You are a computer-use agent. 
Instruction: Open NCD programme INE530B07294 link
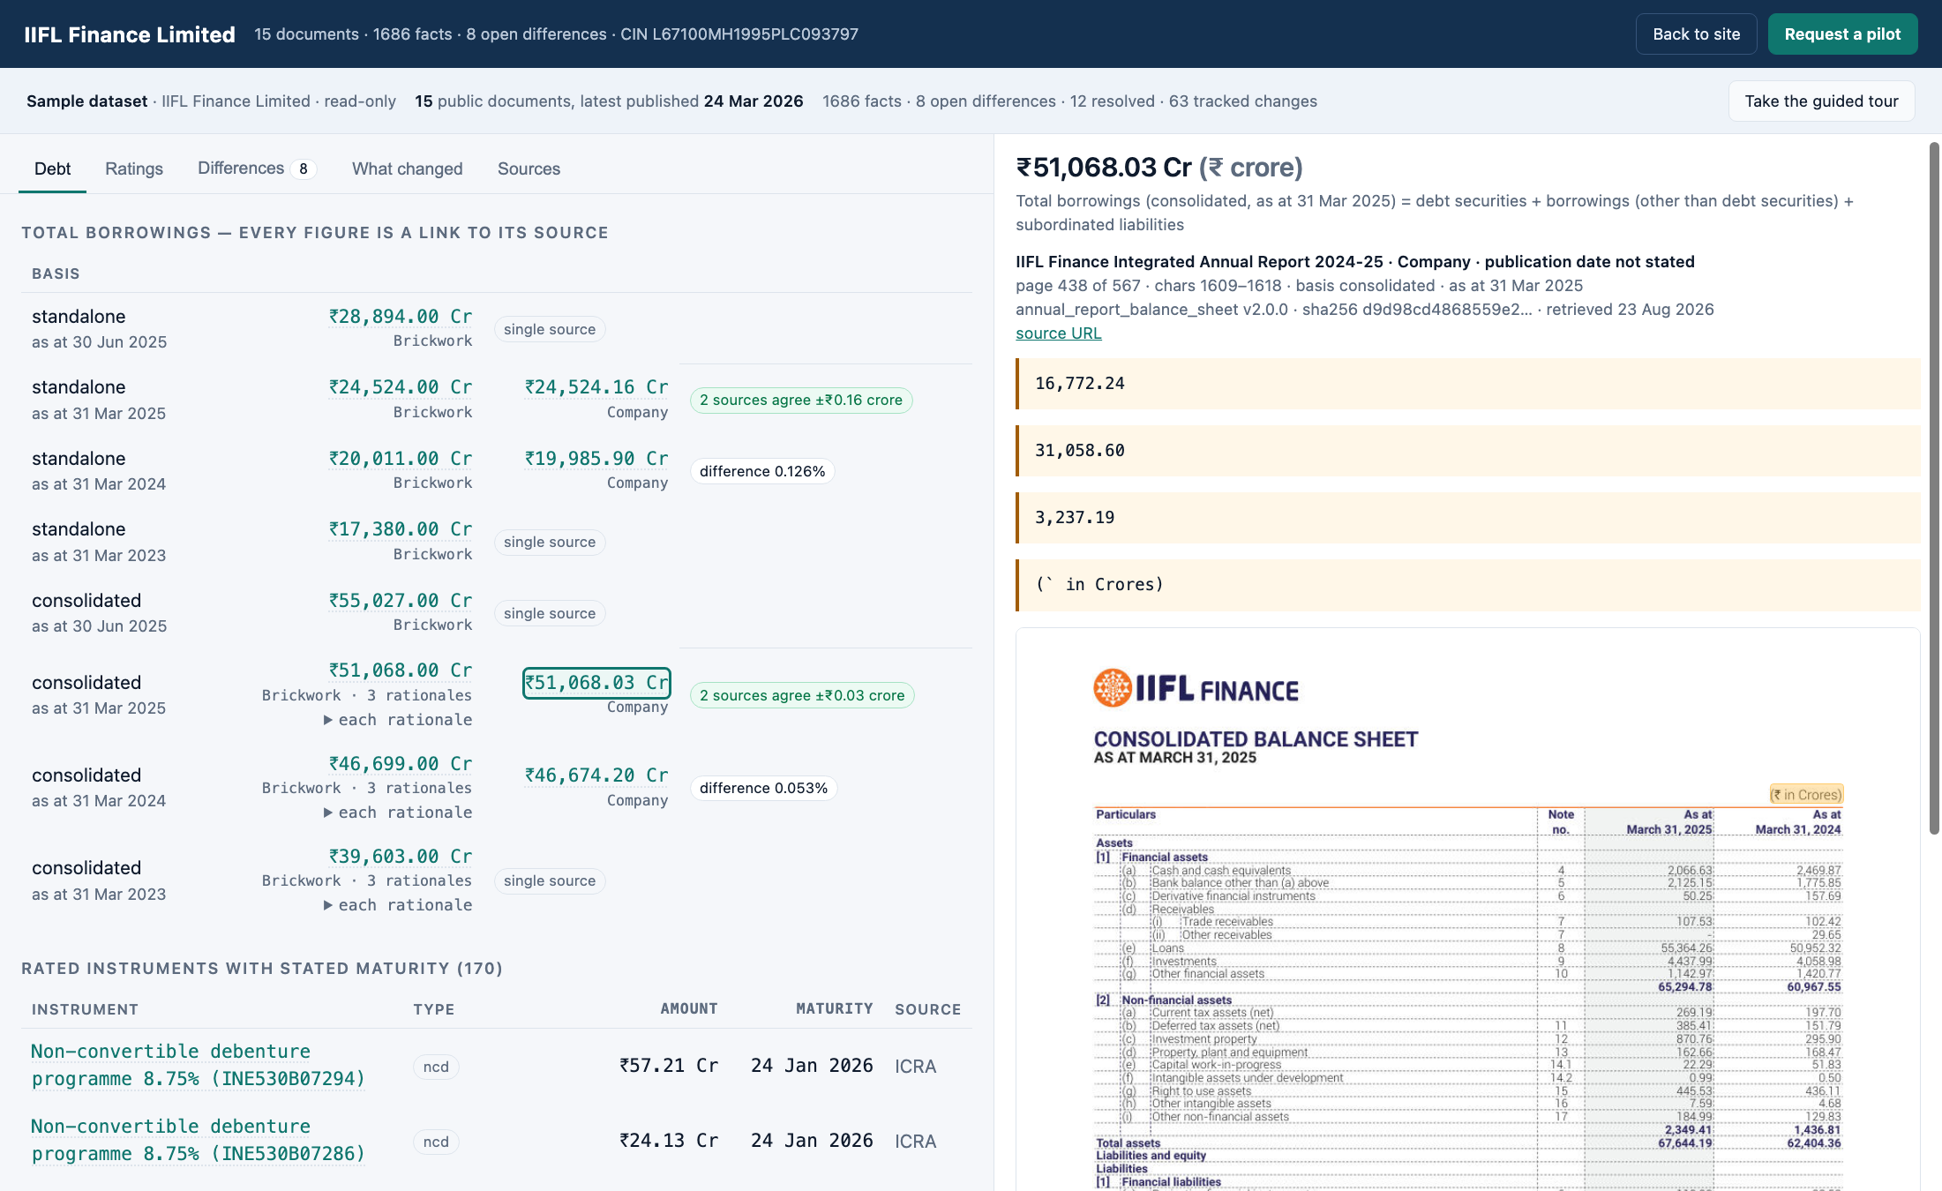pos(198,1065)
